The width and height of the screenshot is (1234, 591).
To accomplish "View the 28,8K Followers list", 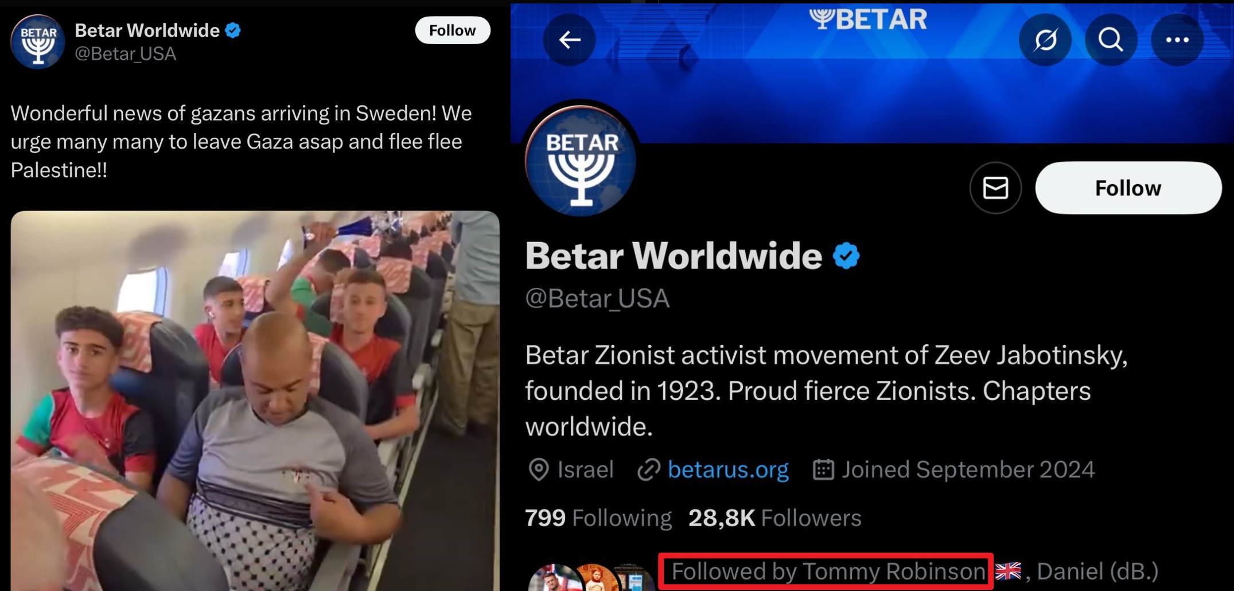I will point(775,518).
